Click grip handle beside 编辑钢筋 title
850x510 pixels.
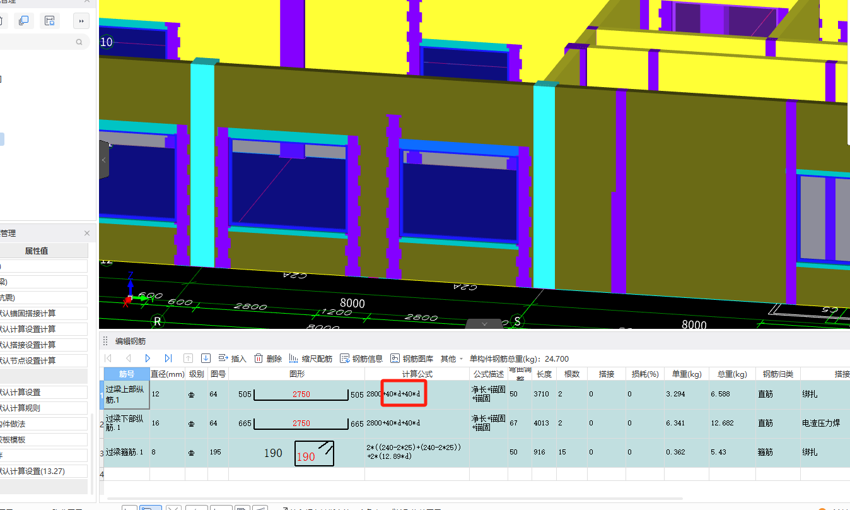106,341
